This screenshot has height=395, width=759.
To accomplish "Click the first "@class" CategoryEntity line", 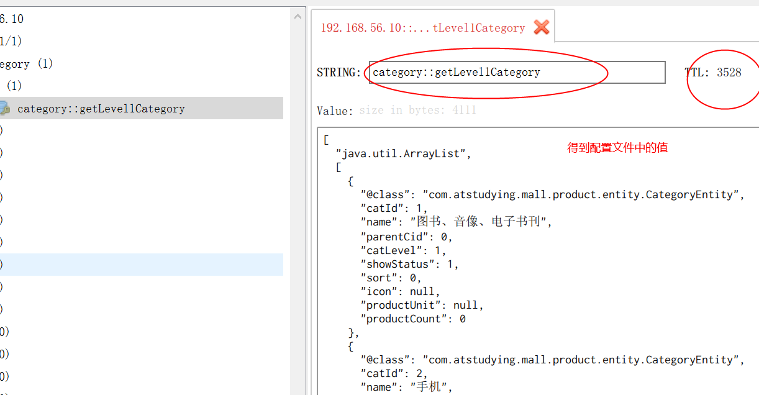I will (x=553, y=194).
